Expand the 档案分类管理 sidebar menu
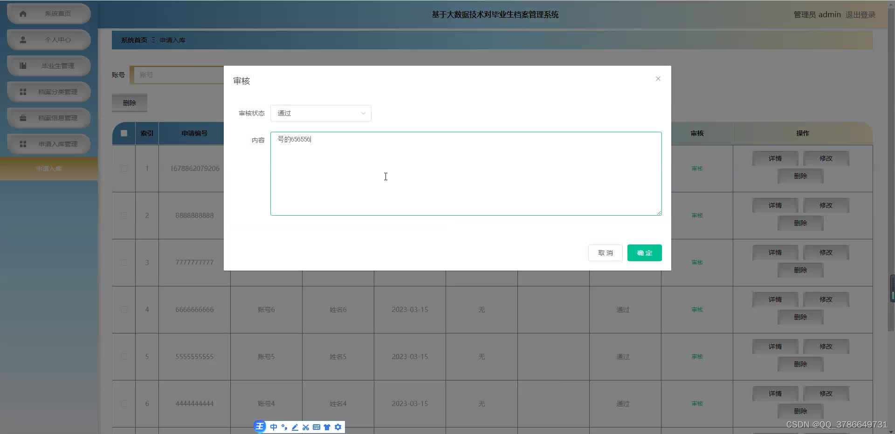895x434 pixels. 48,92
